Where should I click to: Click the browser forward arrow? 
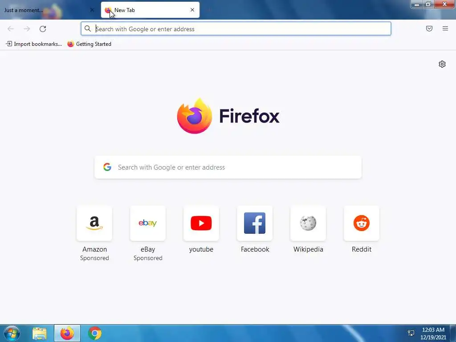coord(27,29)
